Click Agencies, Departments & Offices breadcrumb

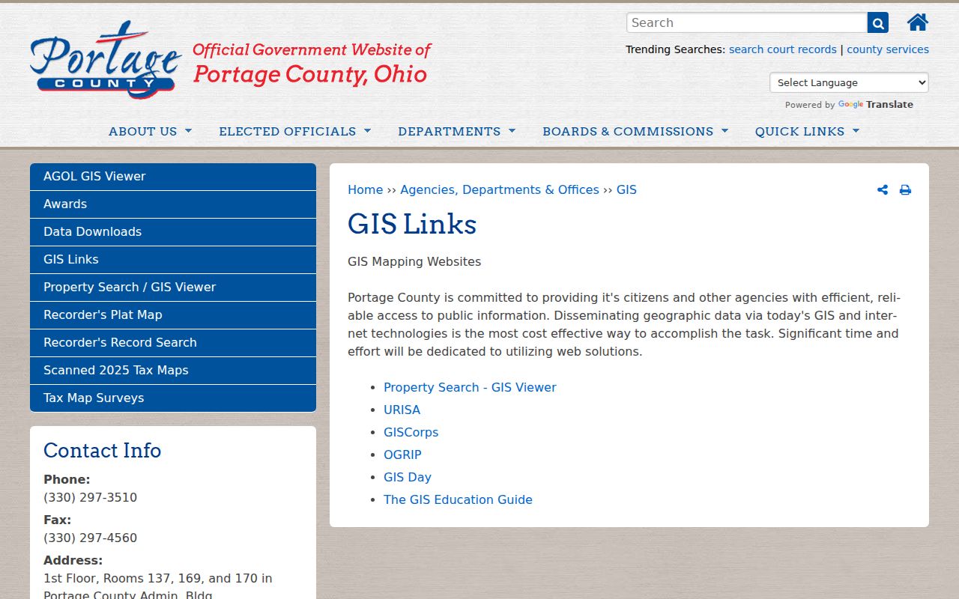[x=500, y=190]
